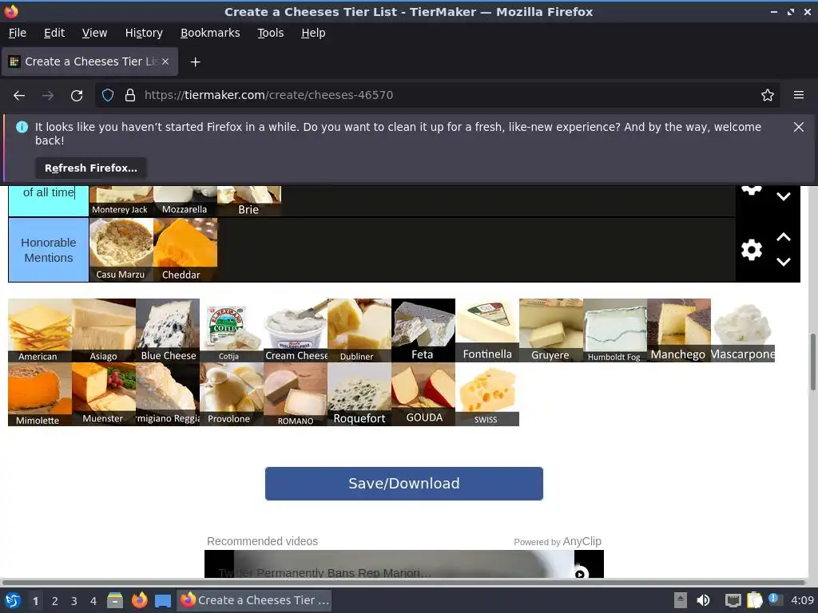The width and height of the screenshot is (818, 613).
Task: Click the Mozzarella cheese tile
Action: tap(185, 201)
